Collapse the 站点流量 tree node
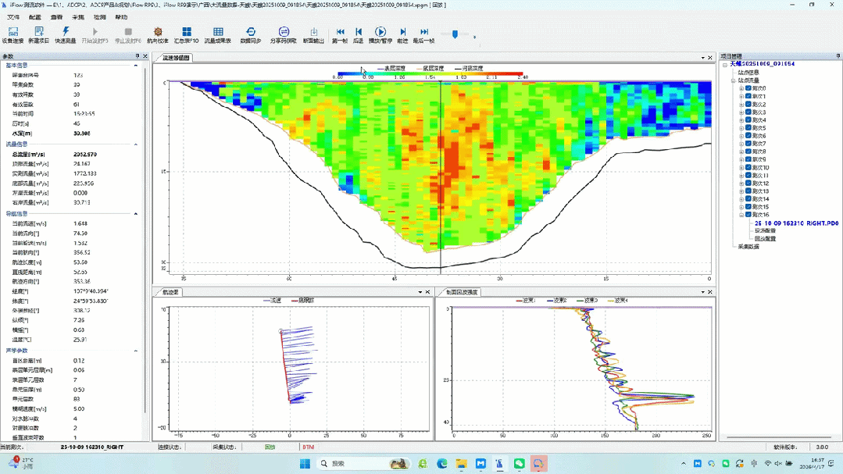This screenshot has height=474, width=843. click(x=734, y=80)
